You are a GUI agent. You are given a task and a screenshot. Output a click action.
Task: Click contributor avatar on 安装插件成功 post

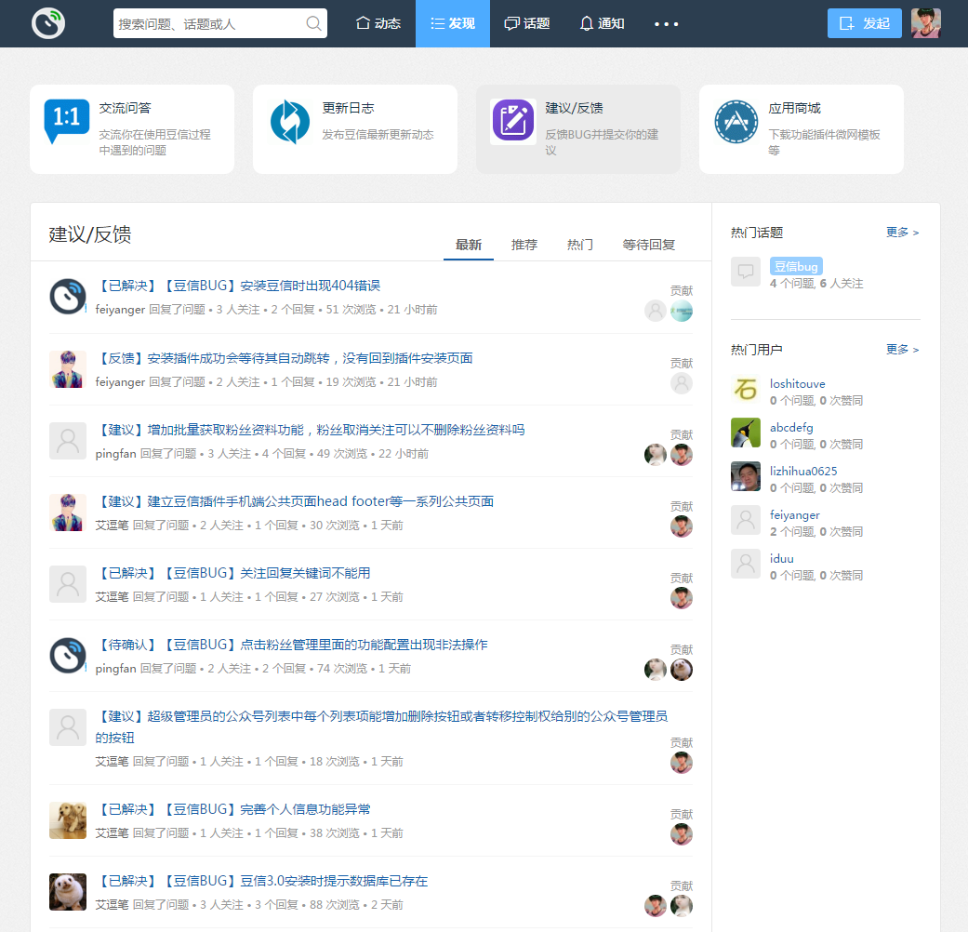pos(682,383)
